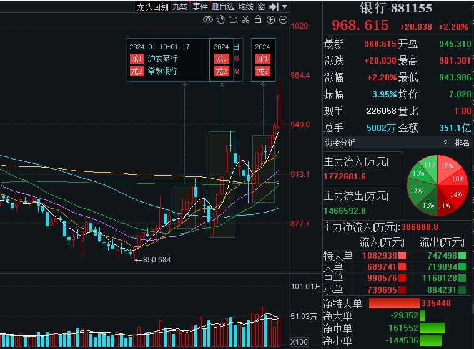This screenshot has height=349, width=474.
Task: Select the hand pan tool
Action: coord(220,19)
